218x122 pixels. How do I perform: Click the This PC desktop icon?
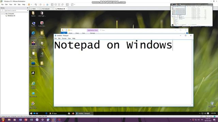[x=33, y=24]
